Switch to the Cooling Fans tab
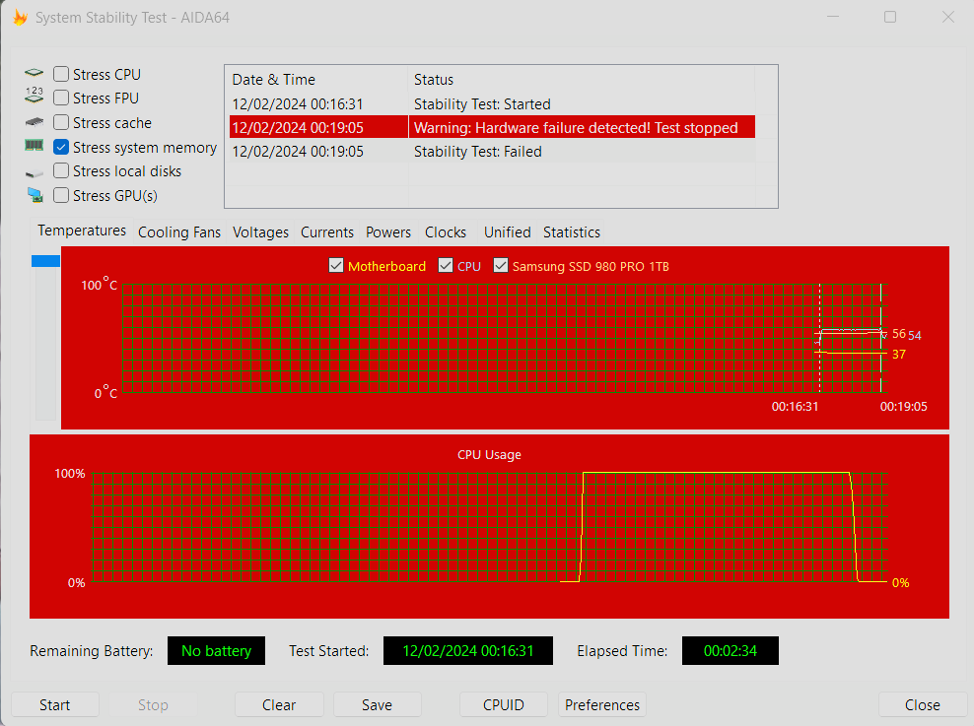Screen dimensions: 974x726 coord(179,232)
